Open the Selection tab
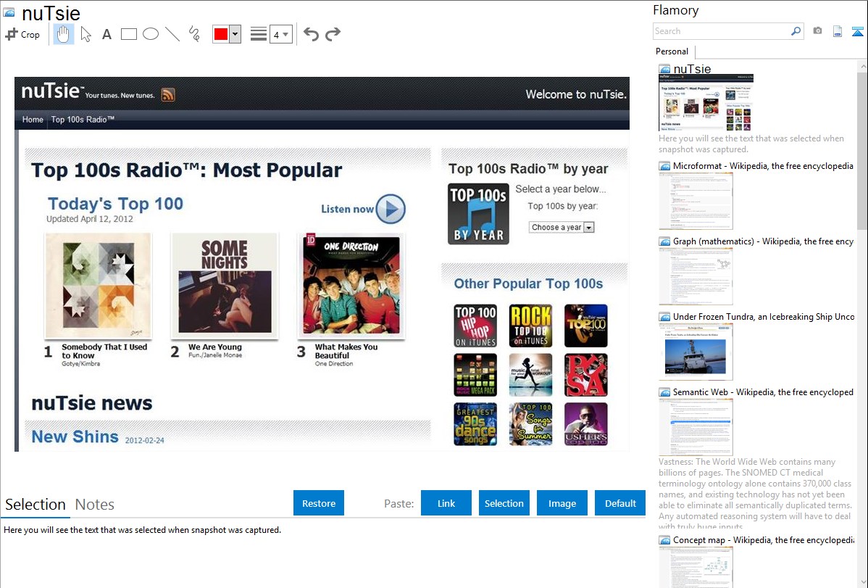 click(36, 505)
